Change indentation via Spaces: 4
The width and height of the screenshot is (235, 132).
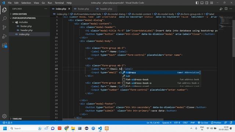coord(167,123)
